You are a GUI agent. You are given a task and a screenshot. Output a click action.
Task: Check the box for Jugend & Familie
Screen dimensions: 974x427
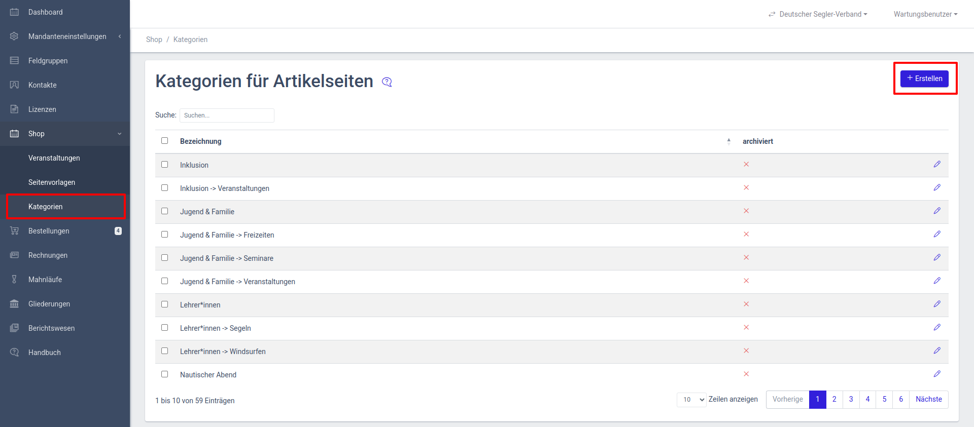164,211
